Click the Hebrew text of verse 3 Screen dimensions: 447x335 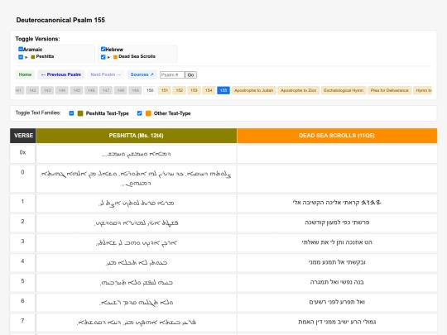coord(337,242)
